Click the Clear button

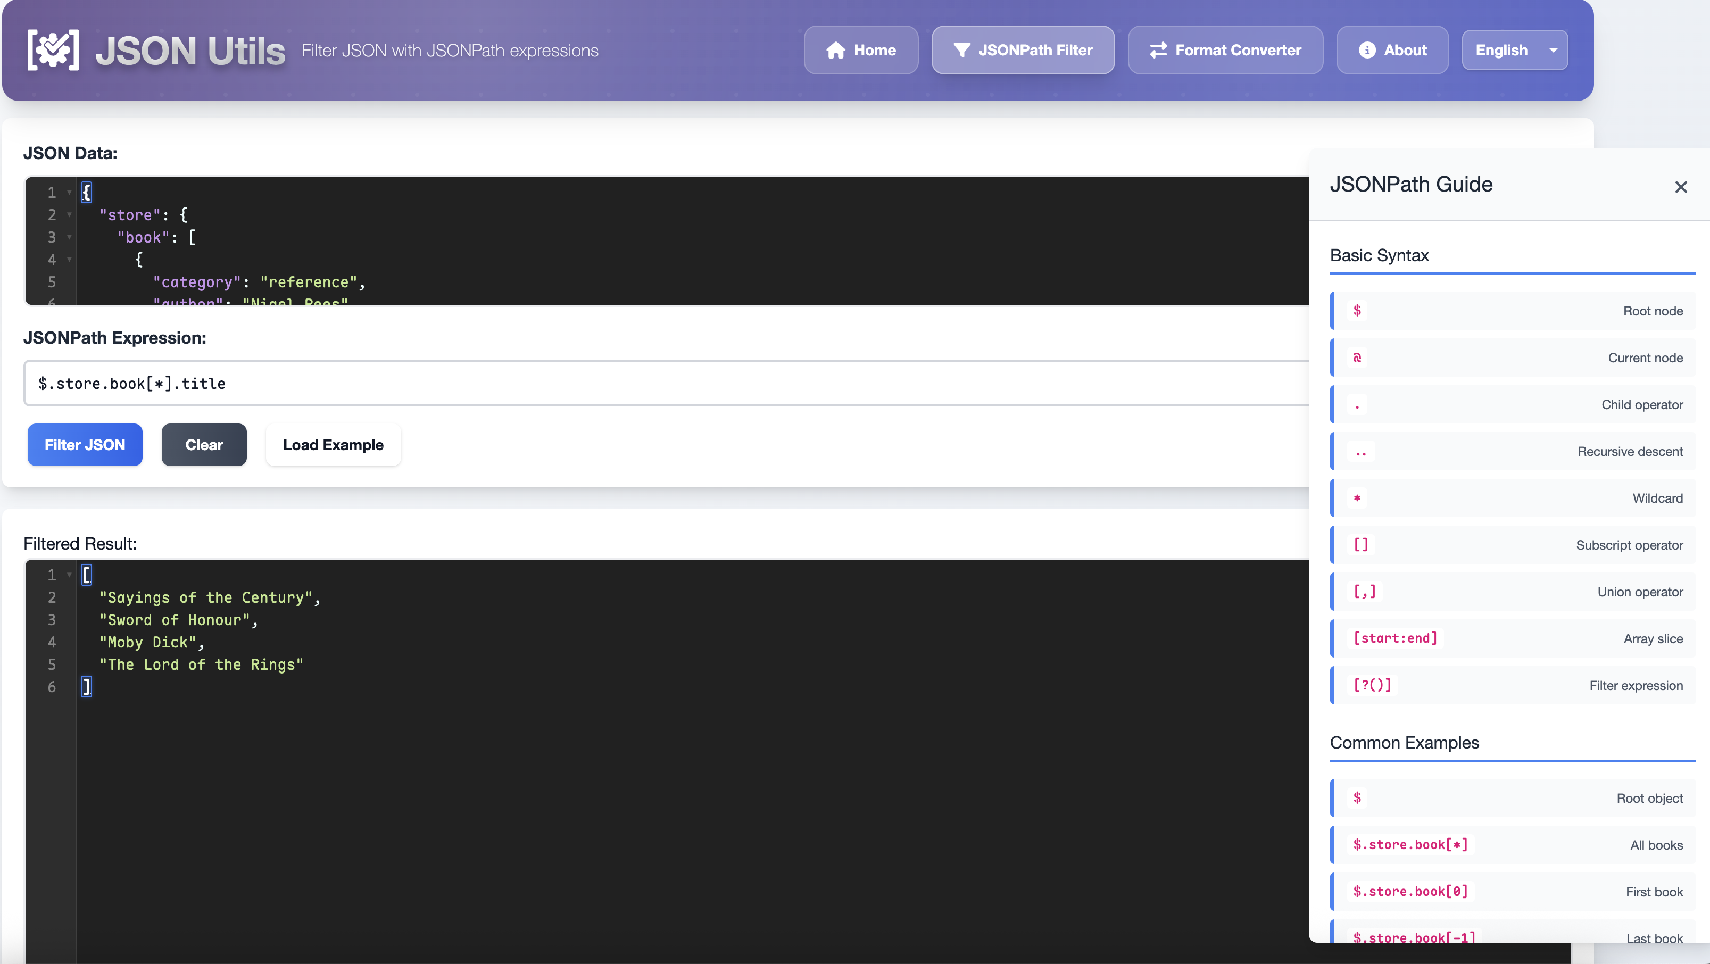(x=204, y=445)
